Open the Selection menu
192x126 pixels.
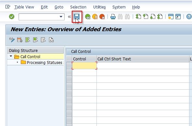click(x=78, y=7)
